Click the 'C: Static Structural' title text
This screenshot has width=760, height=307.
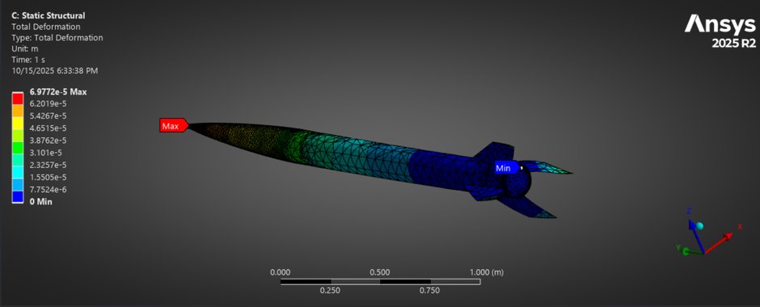(x=48, y=15)
